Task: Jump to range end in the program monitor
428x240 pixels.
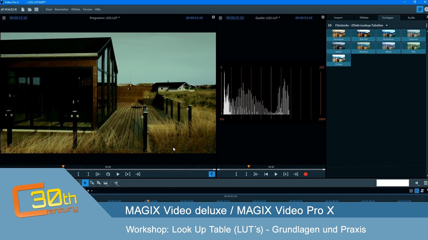Action: 138,174
